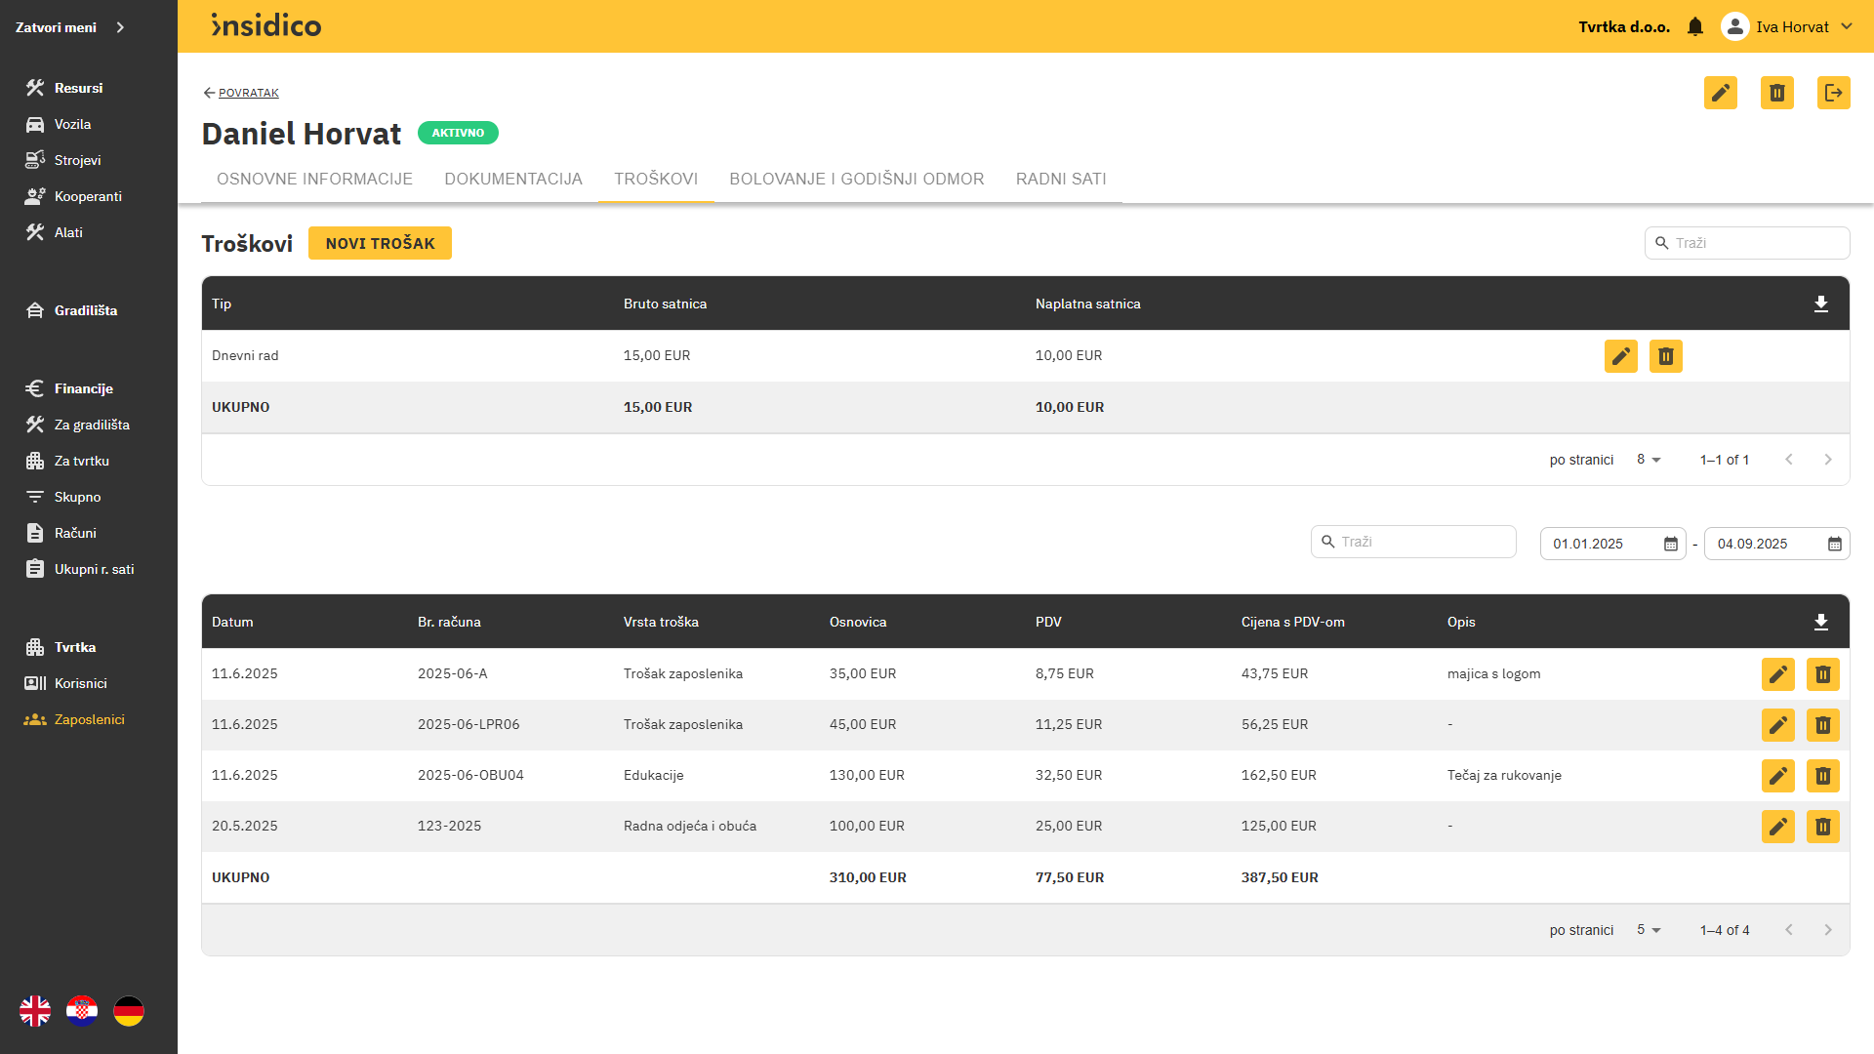Click the edit employee pencil icon at top right
This screenshot has width=1874, height=1054.
(x=1720, y=93)
